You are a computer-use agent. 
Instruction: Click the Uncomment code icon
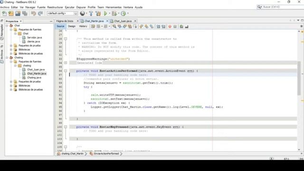(187, 27)
